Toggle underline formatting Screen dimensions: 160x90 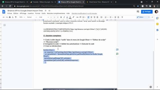pos(67,17)
